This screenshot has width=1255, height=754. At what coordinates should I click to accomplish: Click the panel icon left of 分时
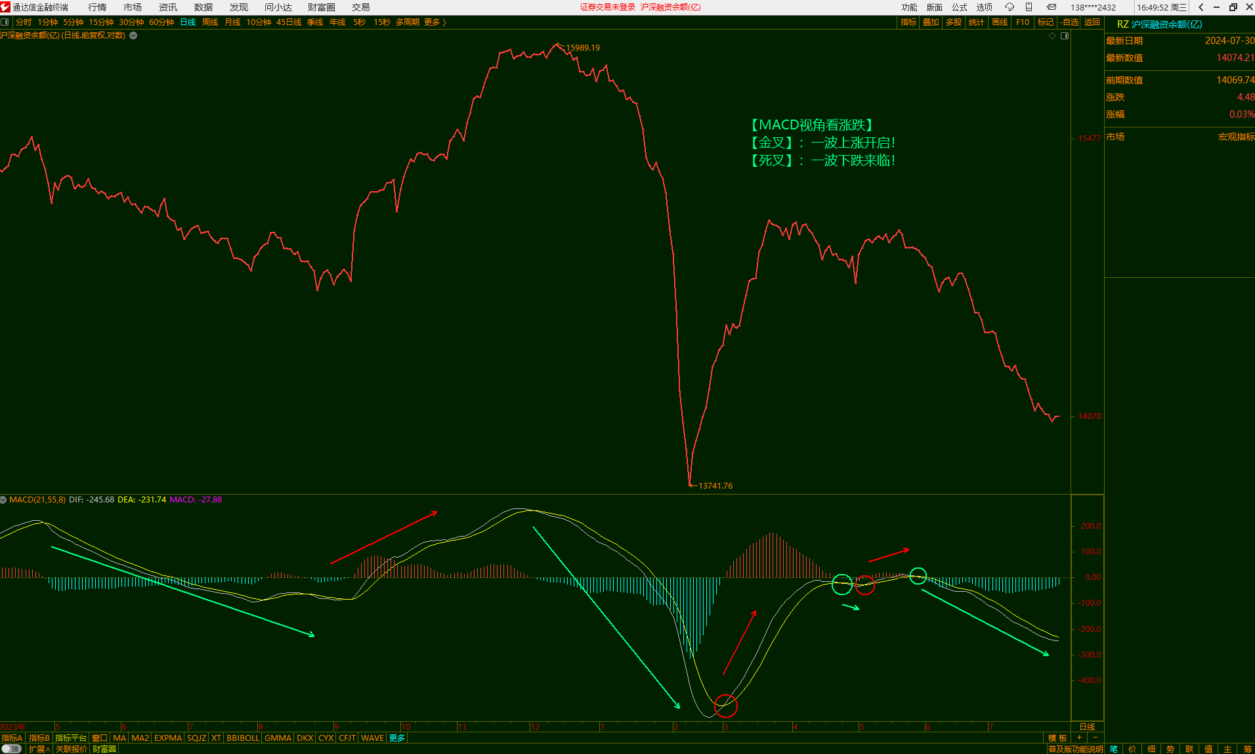pyautogui.click(x=5, y=22)
